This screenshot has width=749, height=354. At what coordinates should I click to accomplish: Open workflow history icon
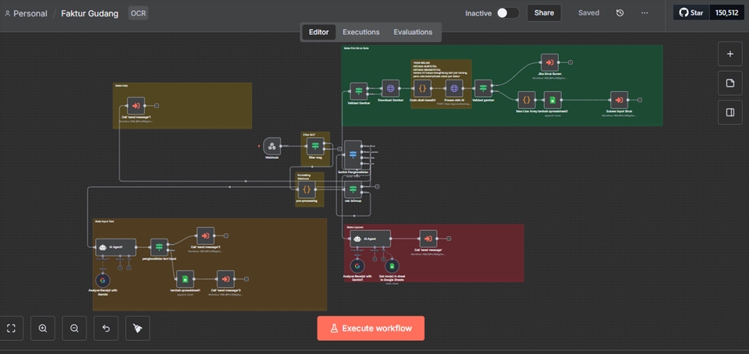(x=619, y=13)
